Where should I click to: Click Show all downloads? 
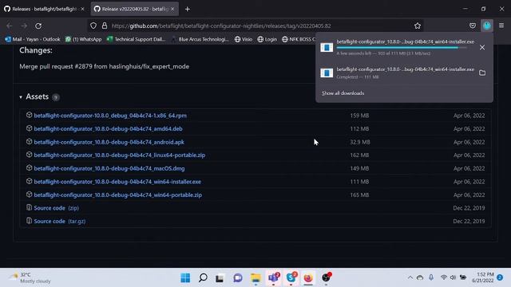click(343, 93)
